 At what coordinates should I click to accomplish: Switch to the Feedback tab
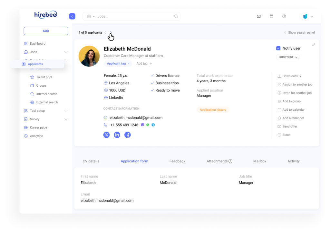[x=177, y=161]
